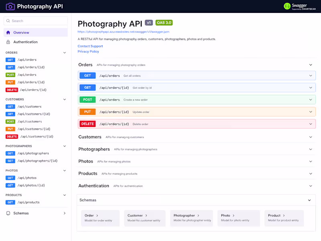This screenshot has height=241, width=321.
Task: Open the Privacy Policy link
Action: (88, 51)
